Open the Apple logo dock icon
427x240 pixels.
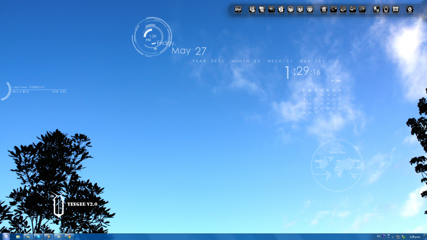click(x=281, y=9)
